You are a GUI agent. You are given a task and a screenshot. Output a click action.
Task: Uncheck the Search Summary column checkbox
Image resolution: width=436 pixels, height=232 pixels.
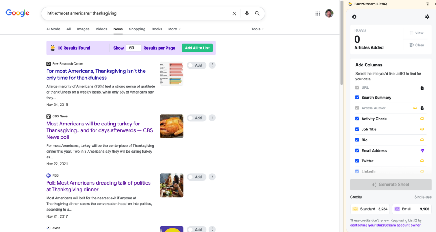pyautogui.click(x=357, y=98)
